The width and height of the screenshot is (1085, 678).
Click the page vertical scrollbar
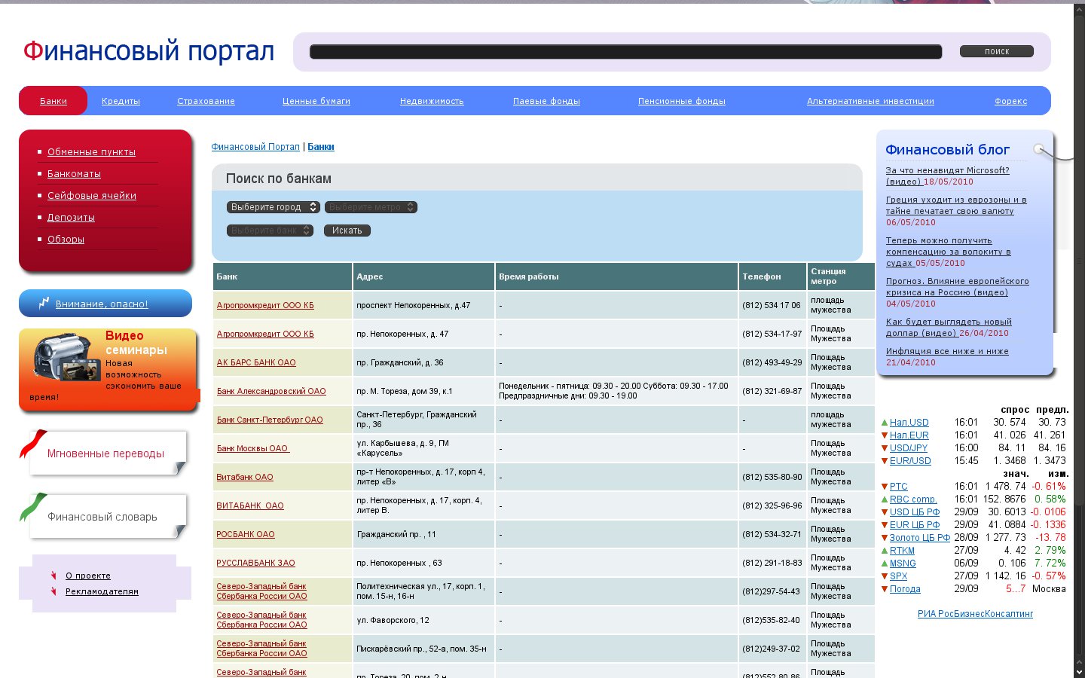pyautogui.click(x=1079, y=339)
